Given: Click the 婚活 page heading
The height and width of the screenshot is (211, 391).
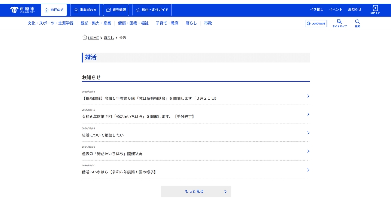Looking at the screenshot, I should [91, 57].
